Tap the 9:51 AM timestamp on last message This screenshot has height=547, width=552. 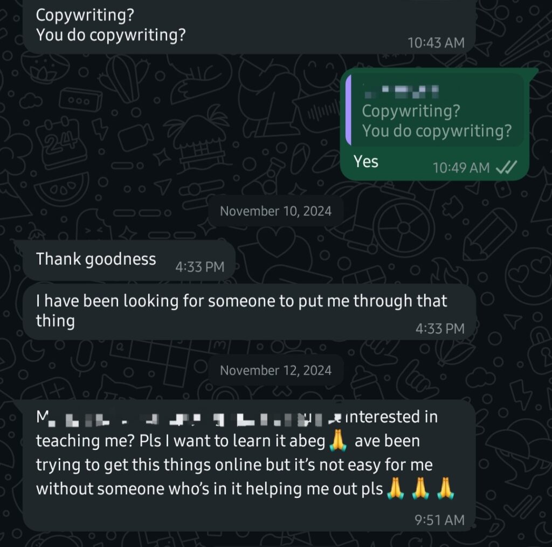pyautogui.click(x=439, y=520)
